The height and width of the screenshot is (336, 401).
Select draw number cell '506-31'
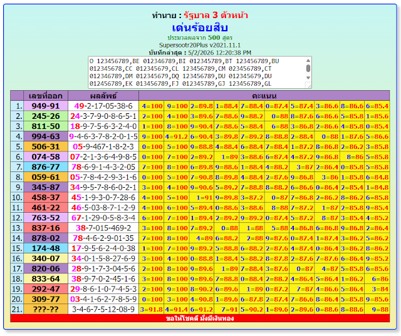(x=46, y=146)
